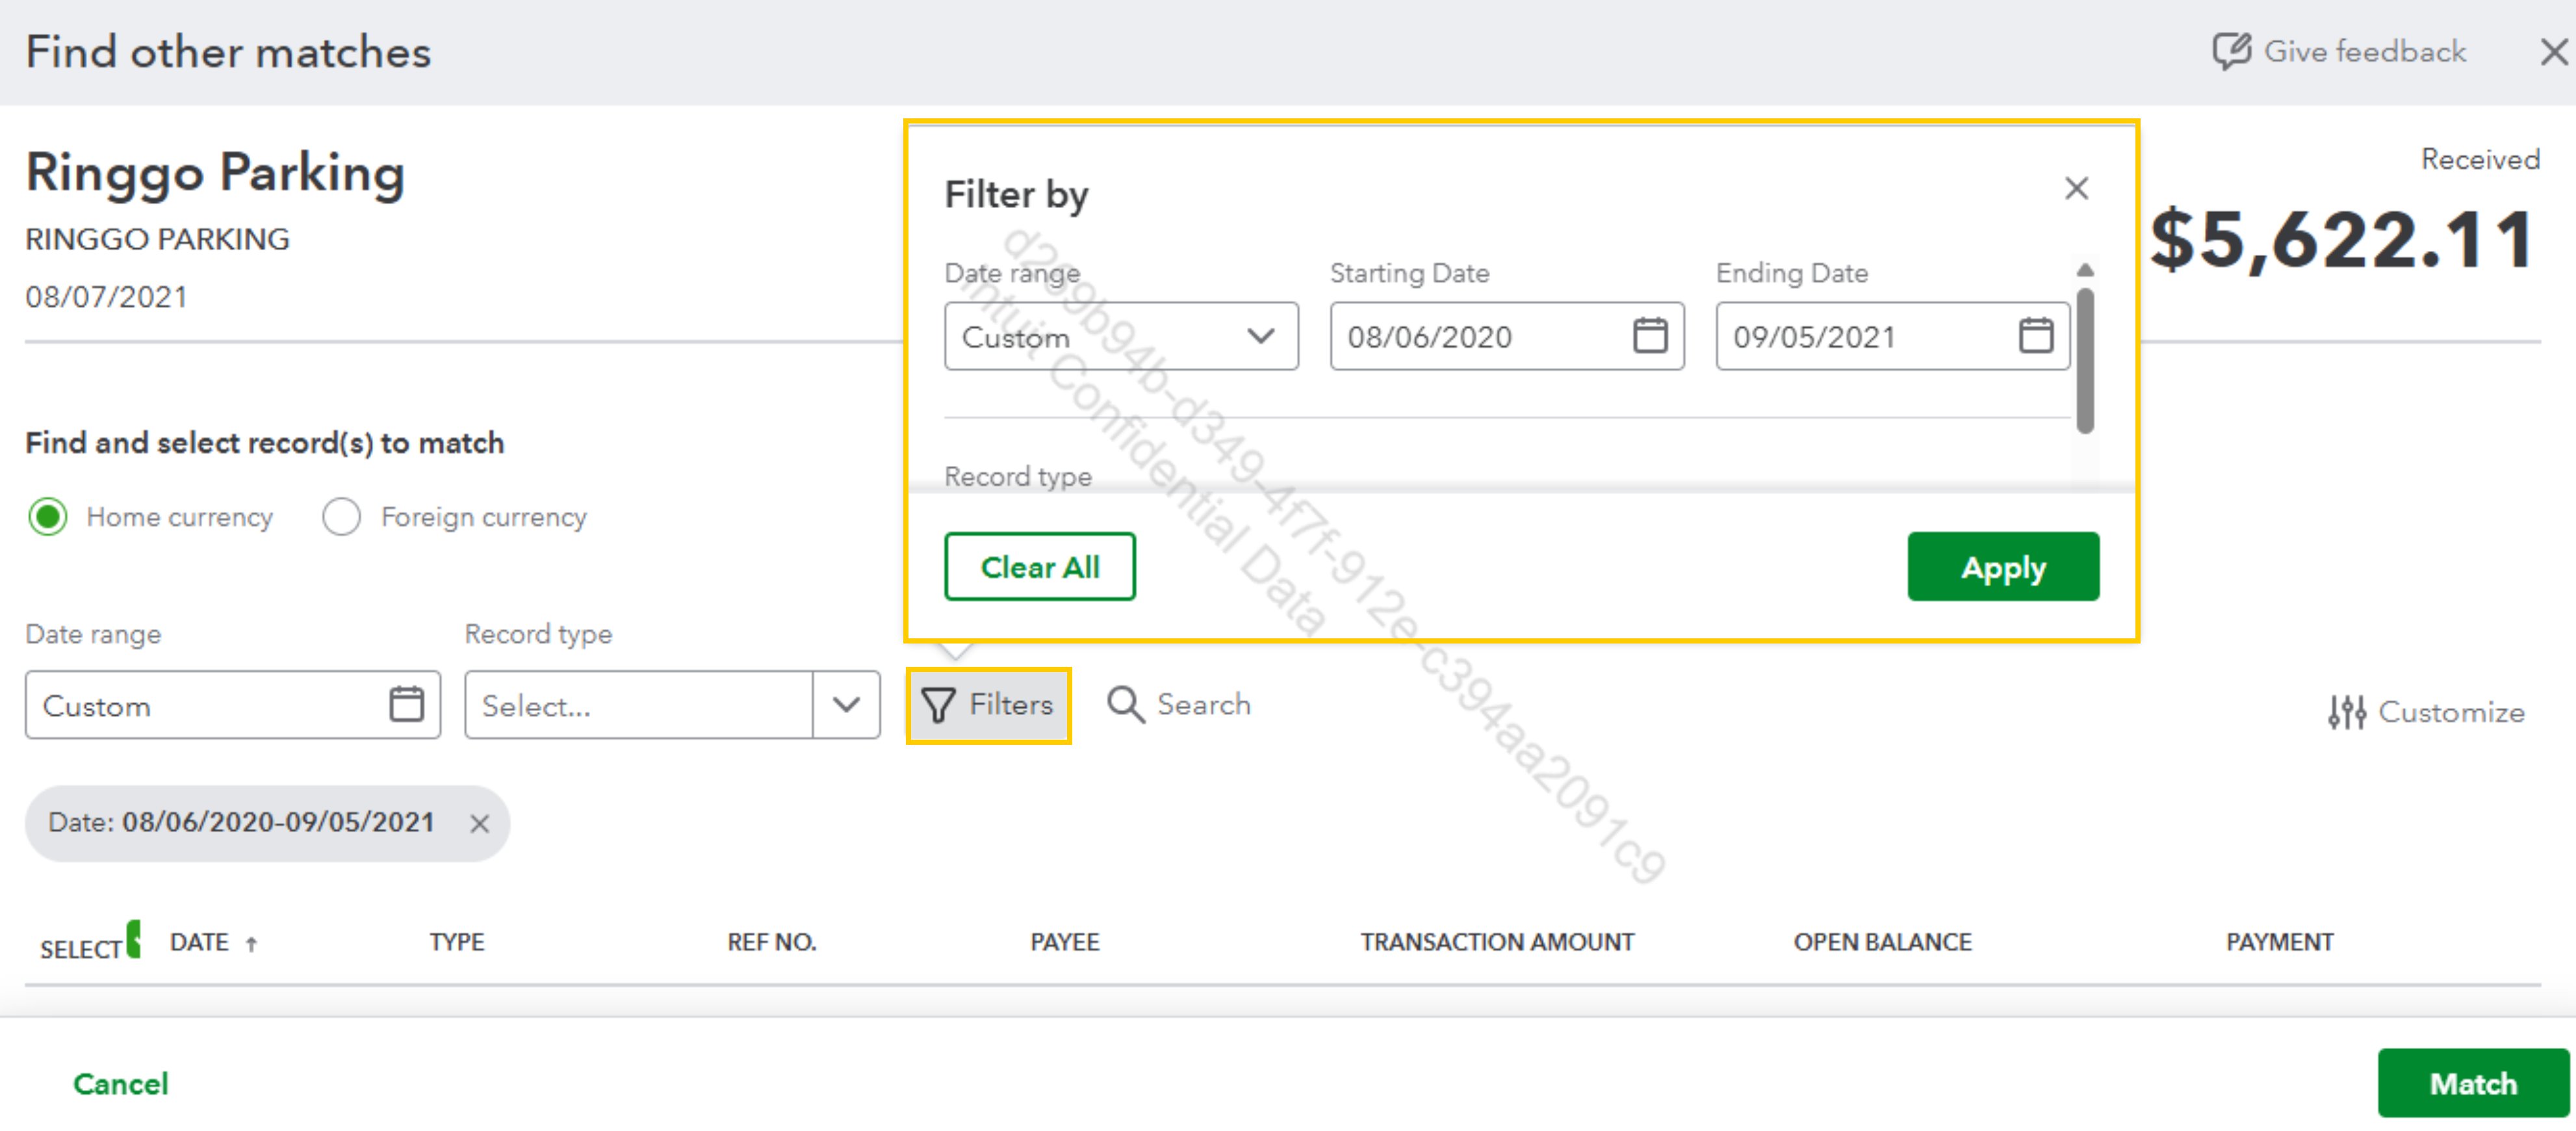Click the scrollbar up arrow in Filter by
Screen dimensions: 2576x1131
click(2085, 270)
